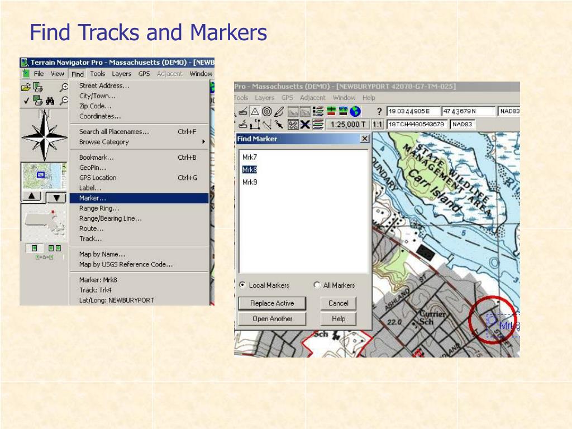Select the pen drawing tool
This screenshot has width=572, height=429.
pos(279,111)
